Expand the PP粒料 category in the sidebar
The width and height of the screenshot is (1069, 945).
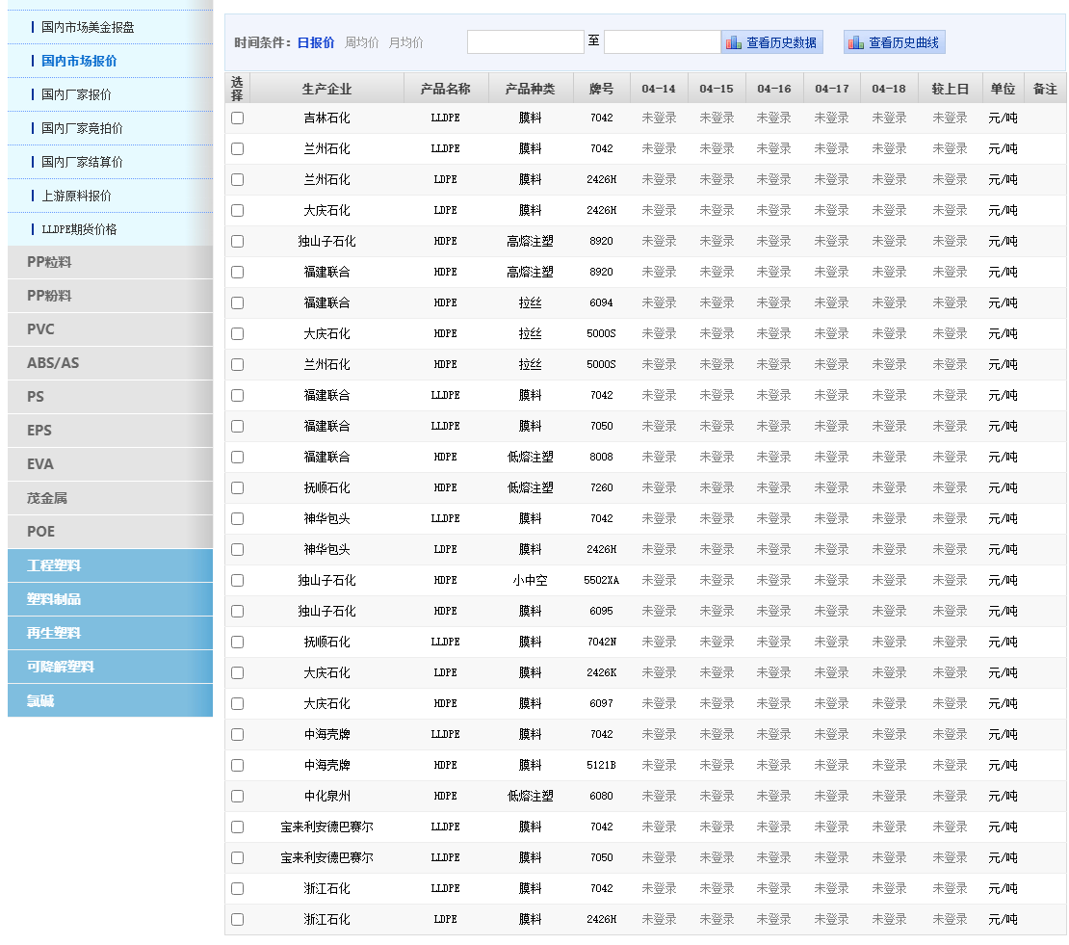click(110, 262)
